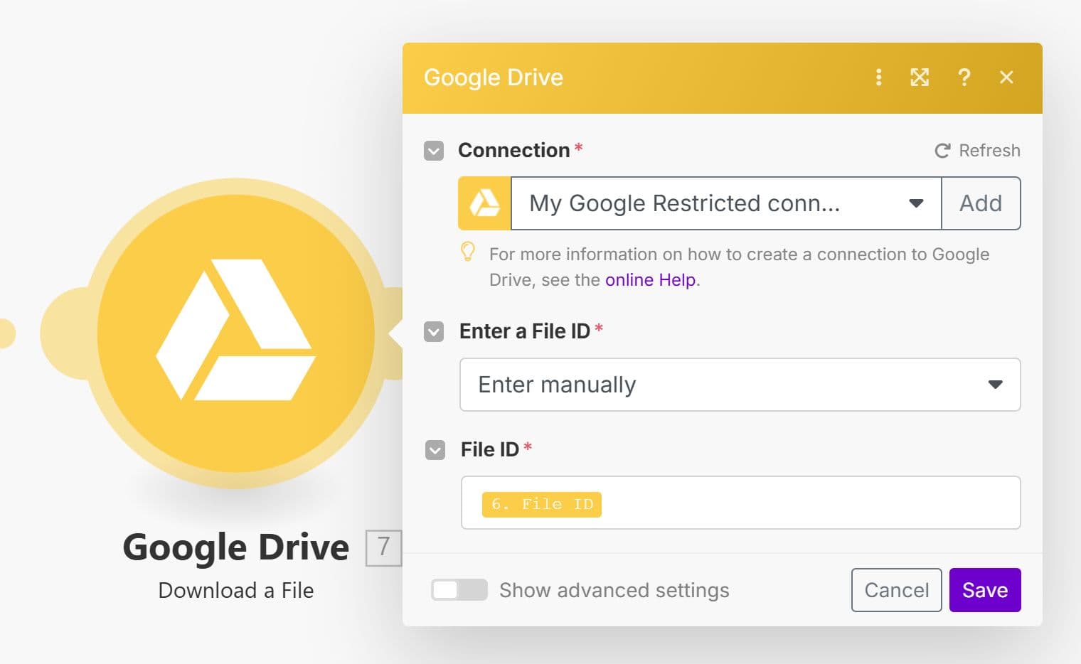Refresh the connection list
The image size is (1081, 664).
[977, 150]
